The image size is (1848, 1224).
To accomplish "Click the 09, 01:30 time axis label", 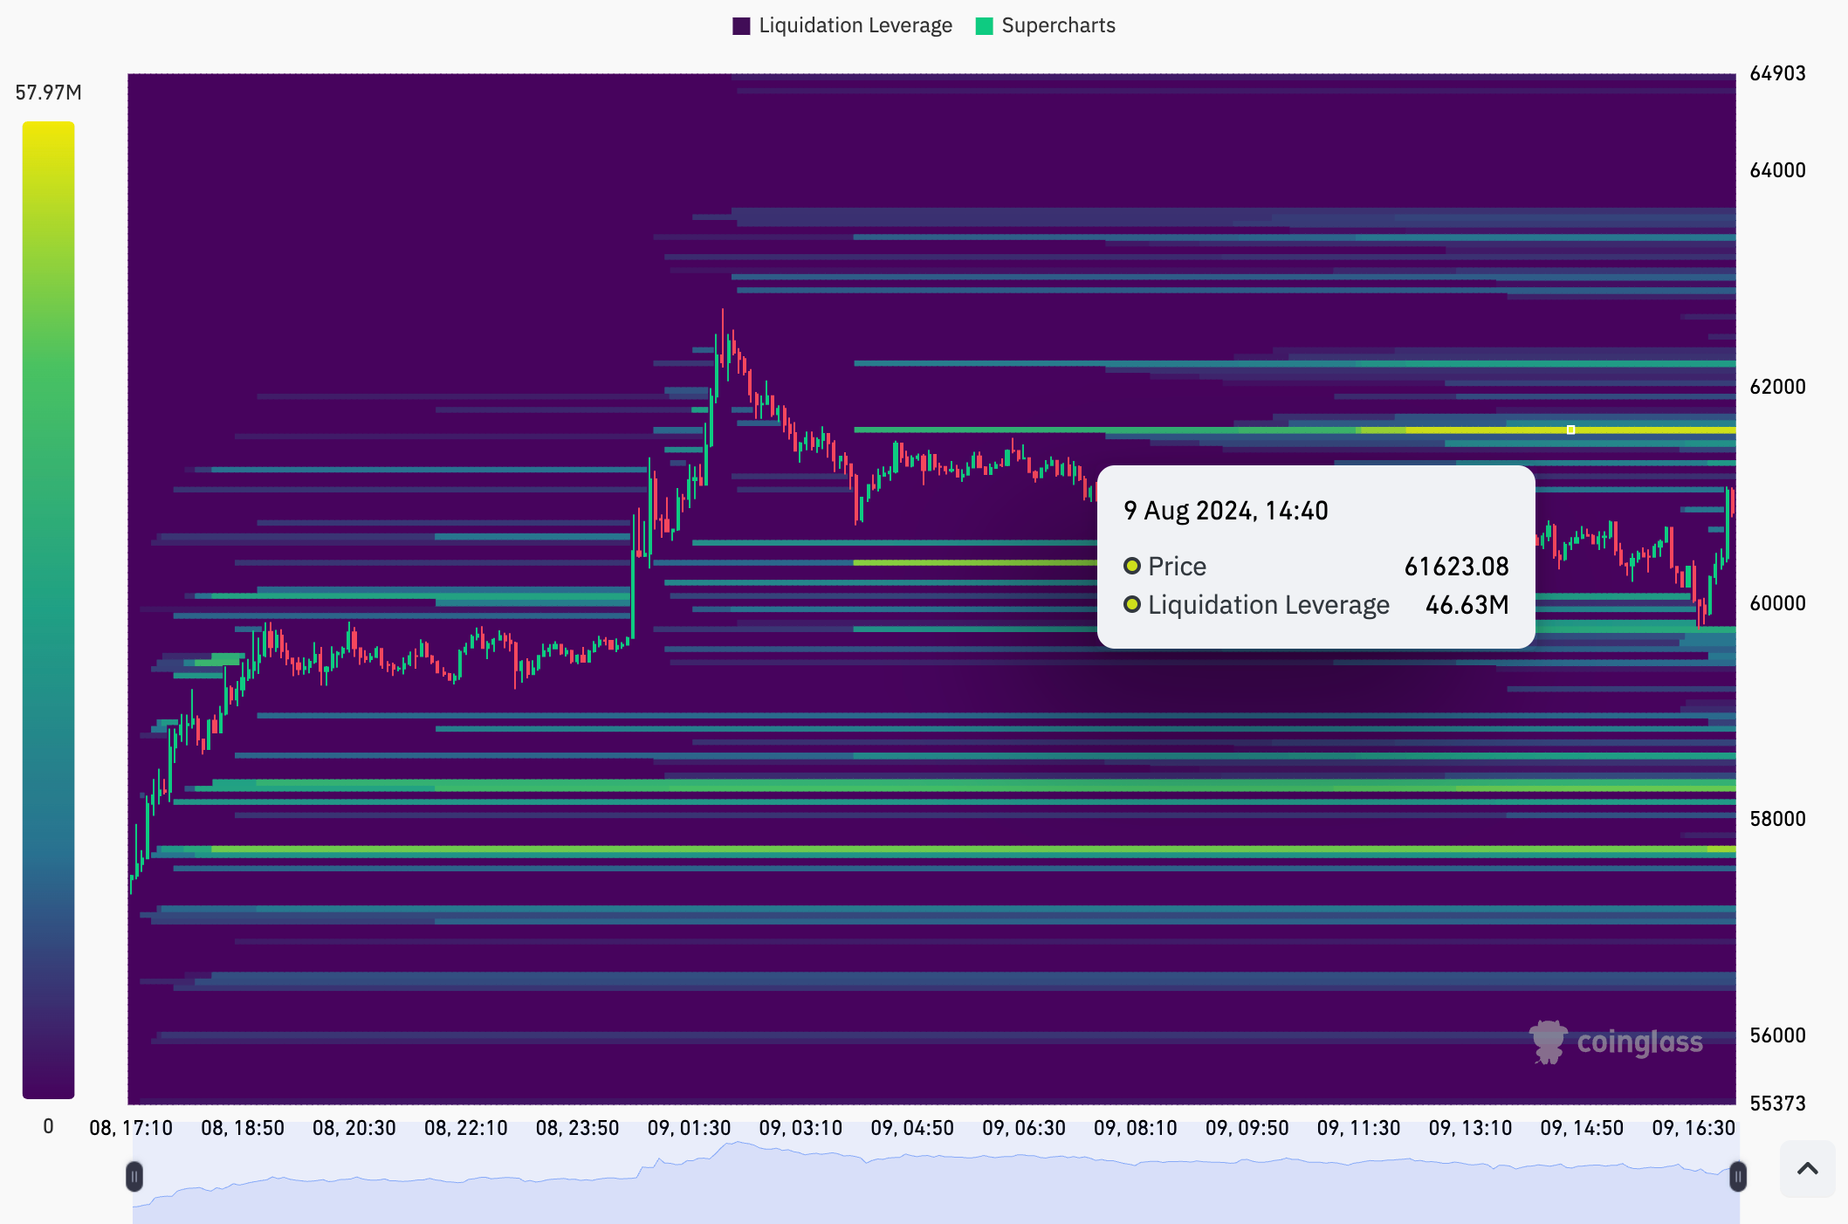I will pos(689,1128).
